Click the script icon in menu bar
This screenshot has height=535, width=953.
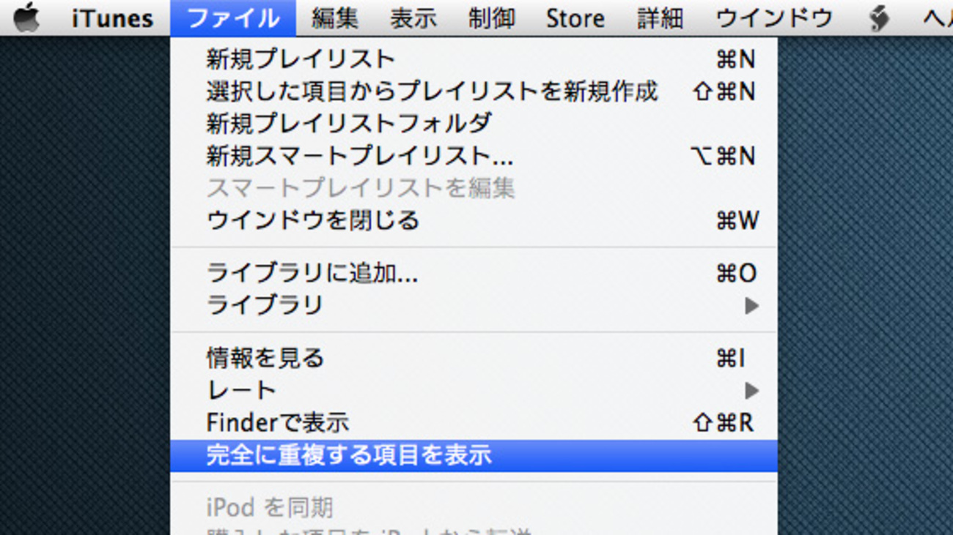click(x=878, y=18)
